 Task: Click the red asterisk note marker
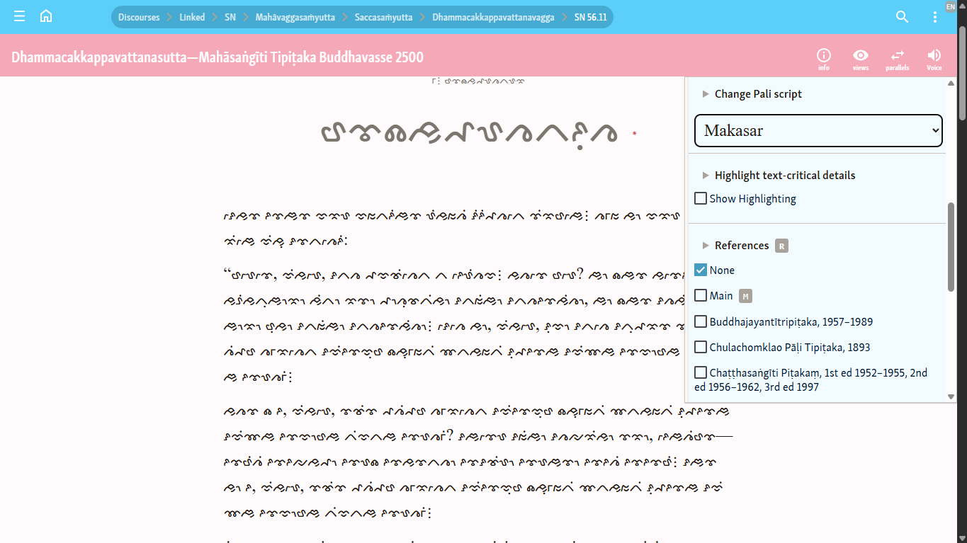(634, 134)
